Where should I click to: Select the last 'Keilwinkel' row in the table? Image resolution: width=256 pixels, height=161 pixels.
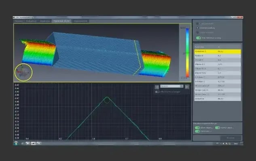(x=217, y=99)
